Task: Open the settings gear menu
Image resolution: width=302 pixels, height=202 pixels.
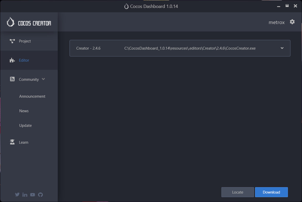Action: (x=292, y=22)
